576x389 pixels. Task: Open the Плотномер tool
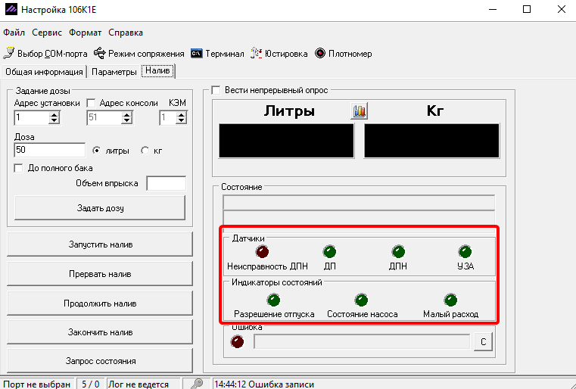344,54
